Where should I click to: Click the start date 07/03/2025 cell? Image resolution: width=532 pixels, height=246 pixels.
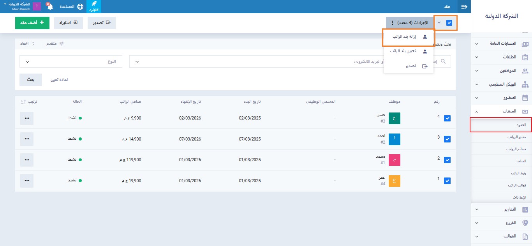click(x=250, y=139)
